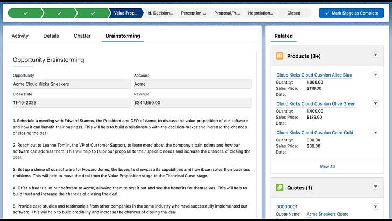Click the Cairo Gold quantity 800.00
Screen dimensions: 392x221
click(x=313, y=140)
